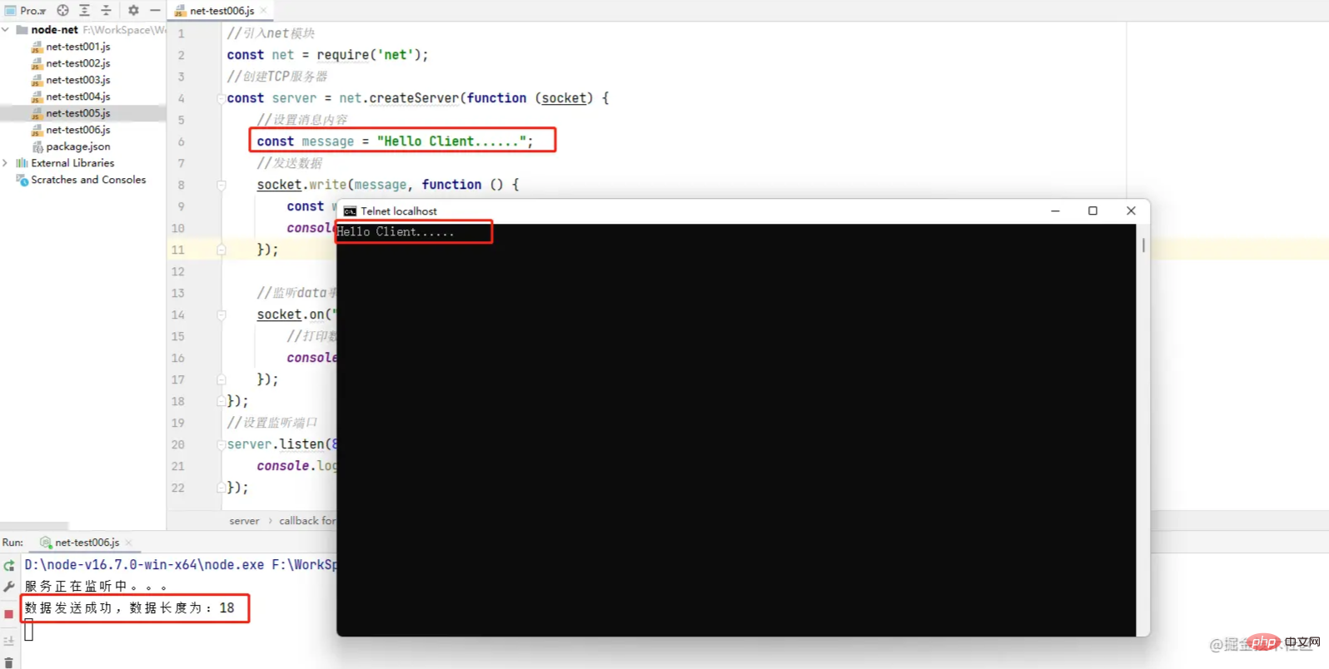Click 'Hello Client......' text in Telnet
The image size is (1329, 669).
(x=396, y=232)
